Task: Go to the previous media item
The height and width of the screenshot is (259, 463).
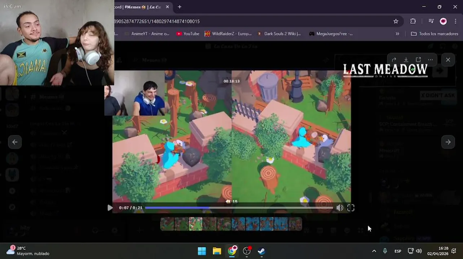Action: click(15, 142)
